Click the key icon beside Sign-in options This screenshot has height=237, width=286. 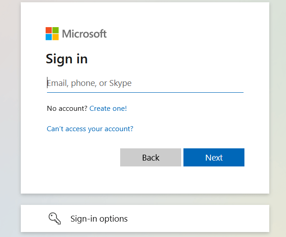(x=55, y=219)
